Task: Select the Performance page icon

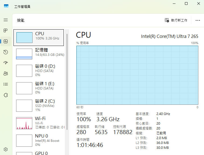Action: click(6, 41)
